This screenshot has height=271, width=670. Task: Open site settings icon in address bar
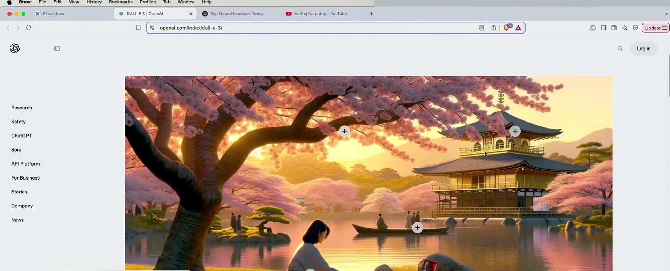pos(152,28)
